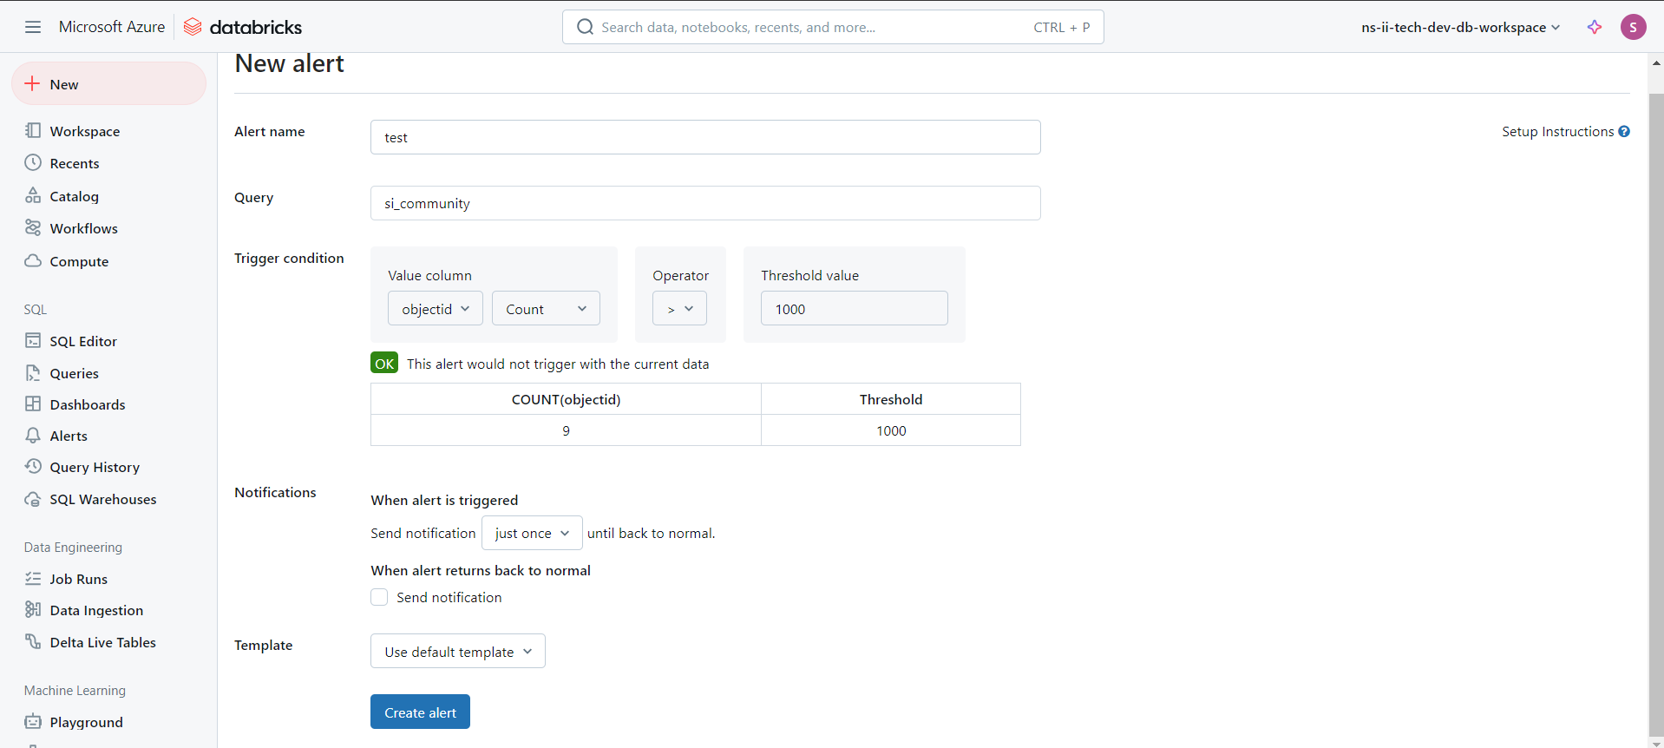Click the plus icon for New

[32, 83]
